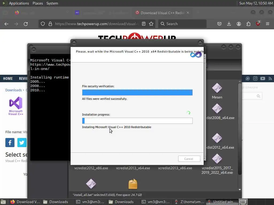Click the Microsoft Visual C++ logo
Image resolution: width=274 pixels, height=205 pixels.
tap(16, 106)
